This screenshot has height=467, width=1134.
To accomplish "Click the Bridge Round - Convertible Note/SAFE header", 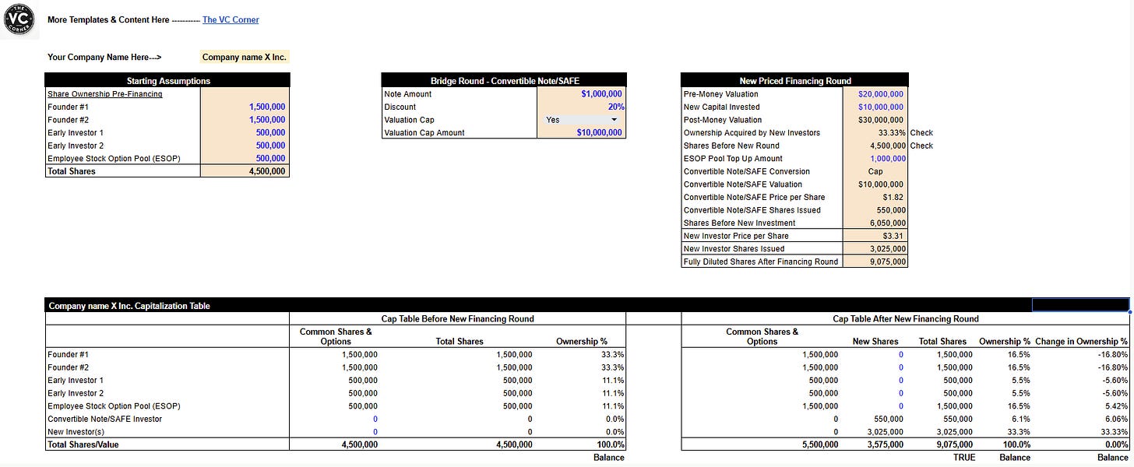I will click(x=503, y=81).
